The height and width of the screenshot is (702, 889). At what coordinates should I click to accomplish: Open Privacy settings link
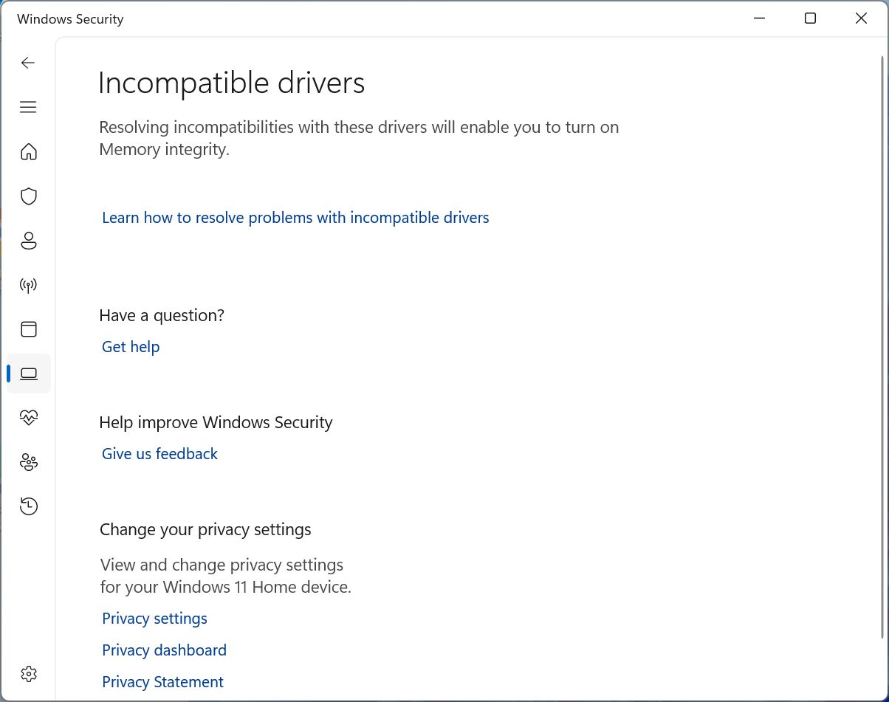coord(154,619)
